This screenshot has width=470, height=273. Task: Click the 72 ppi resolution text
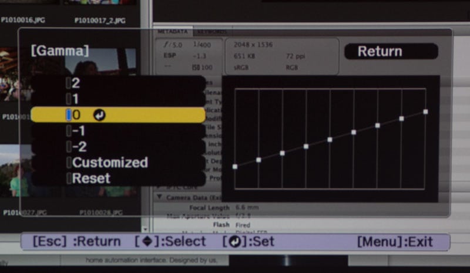point(296,56)
